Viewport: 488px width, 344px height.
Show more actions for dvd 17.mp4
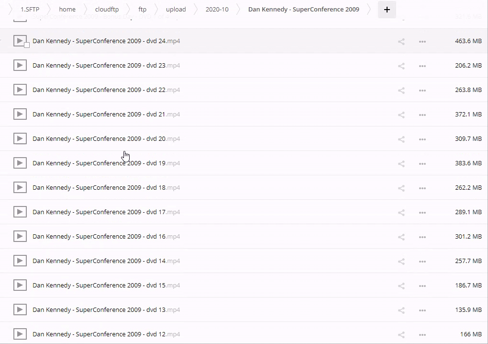coord(422,213)
